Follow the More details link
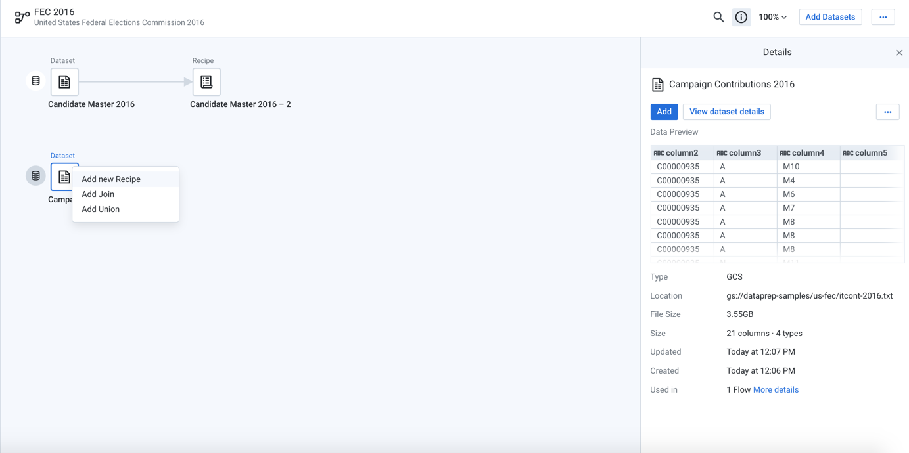 (x=776, y=390)
